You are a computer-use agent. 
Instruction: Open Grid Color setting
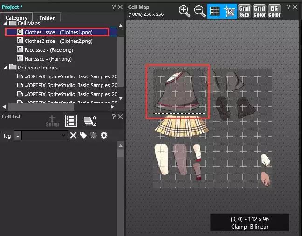tap(260, 11)
